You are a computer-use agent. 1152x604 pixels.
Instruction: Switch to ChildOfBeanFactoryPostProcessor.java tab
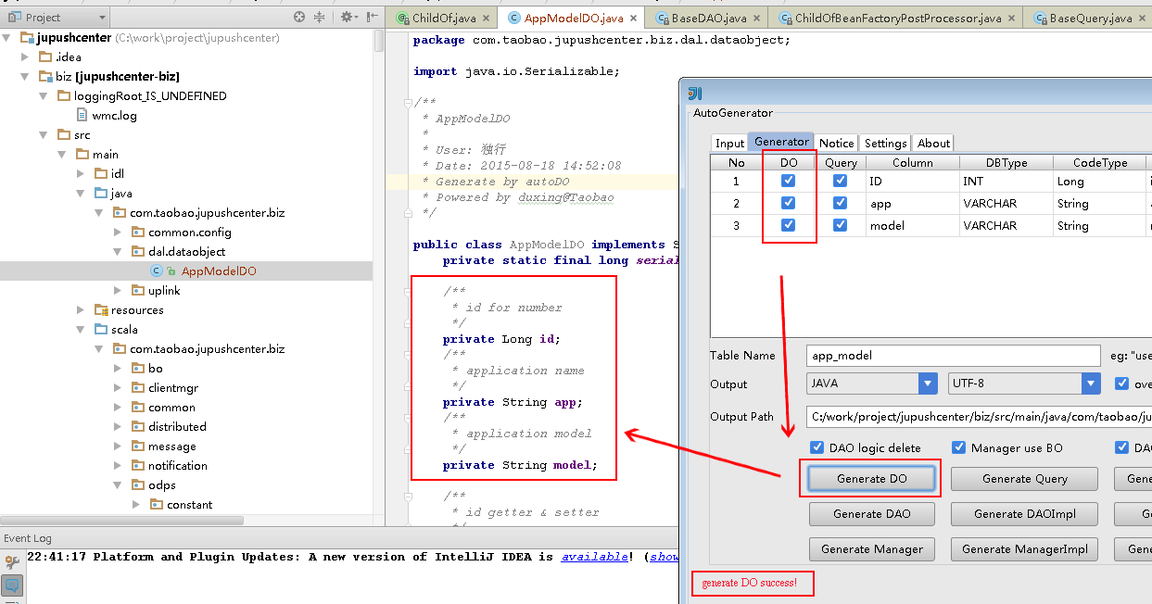[x=897, y=18]
